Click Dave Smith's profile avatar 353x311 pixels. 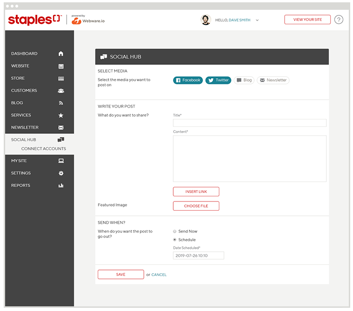[205, 20]
